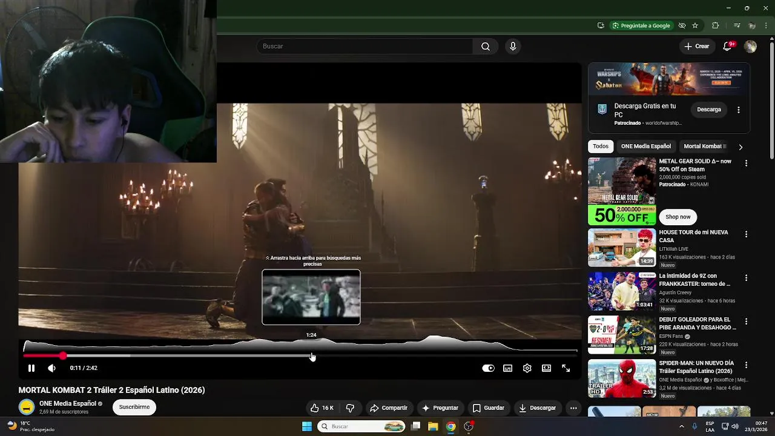Open options for METAL GEAR SOLID ad
The image size is (775, 436).
pos(746,163)
